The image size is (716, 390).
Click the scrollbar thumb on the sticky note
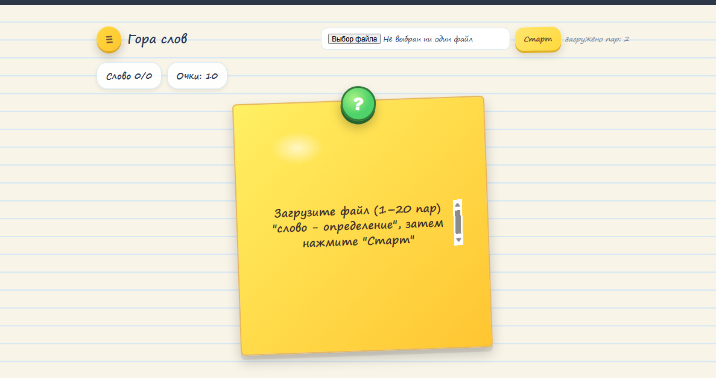point(458,223)
